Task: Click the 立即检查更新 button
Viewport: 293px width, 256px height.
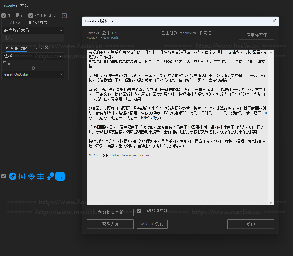Action: pyautogui.click(x=110, y=212)
